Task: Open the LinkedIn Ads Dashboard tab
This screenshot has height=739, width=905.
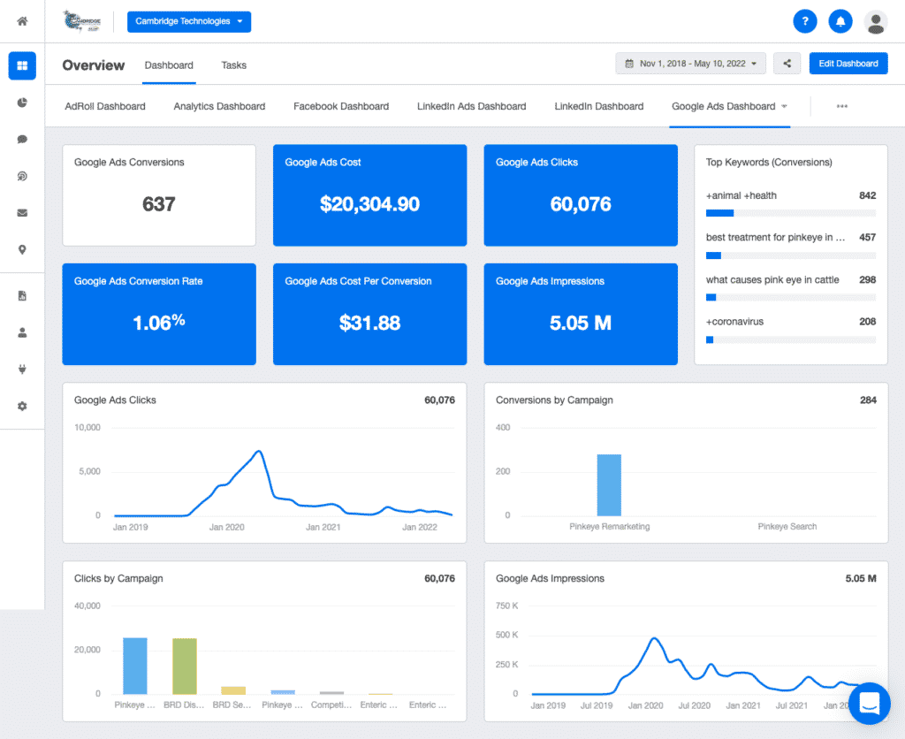Action: (x=472, y=106)
